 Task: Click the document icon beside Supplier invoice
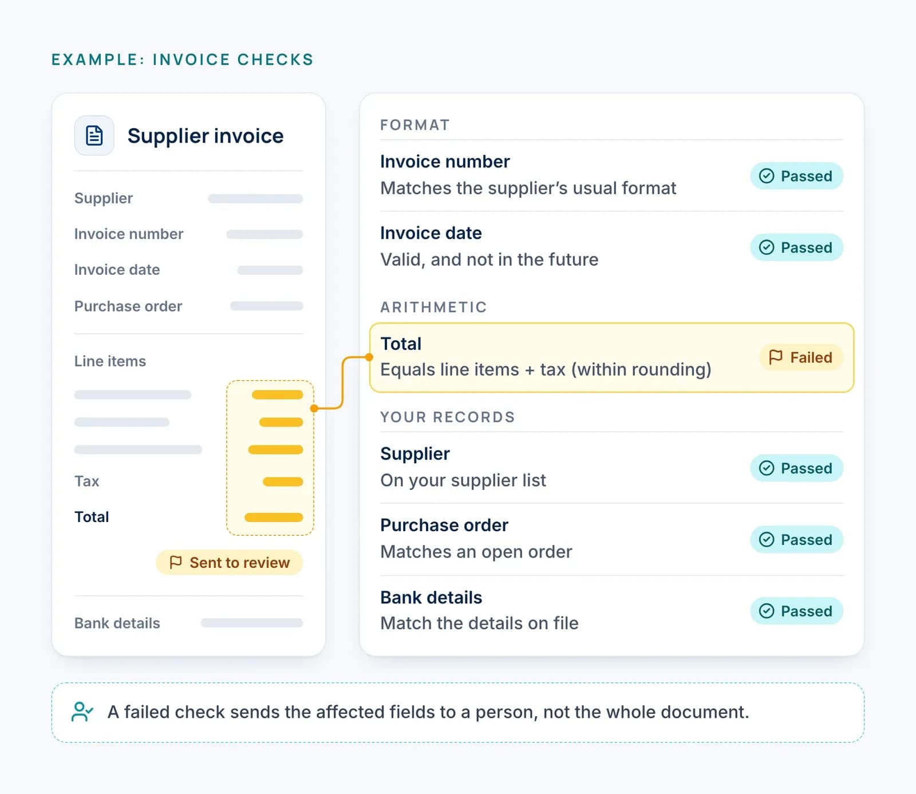94,136
